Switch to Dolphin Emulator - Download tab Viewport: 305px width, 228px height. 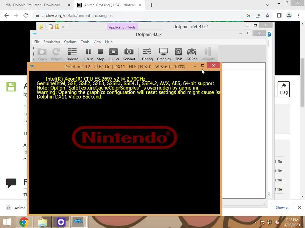pos(37,5)
